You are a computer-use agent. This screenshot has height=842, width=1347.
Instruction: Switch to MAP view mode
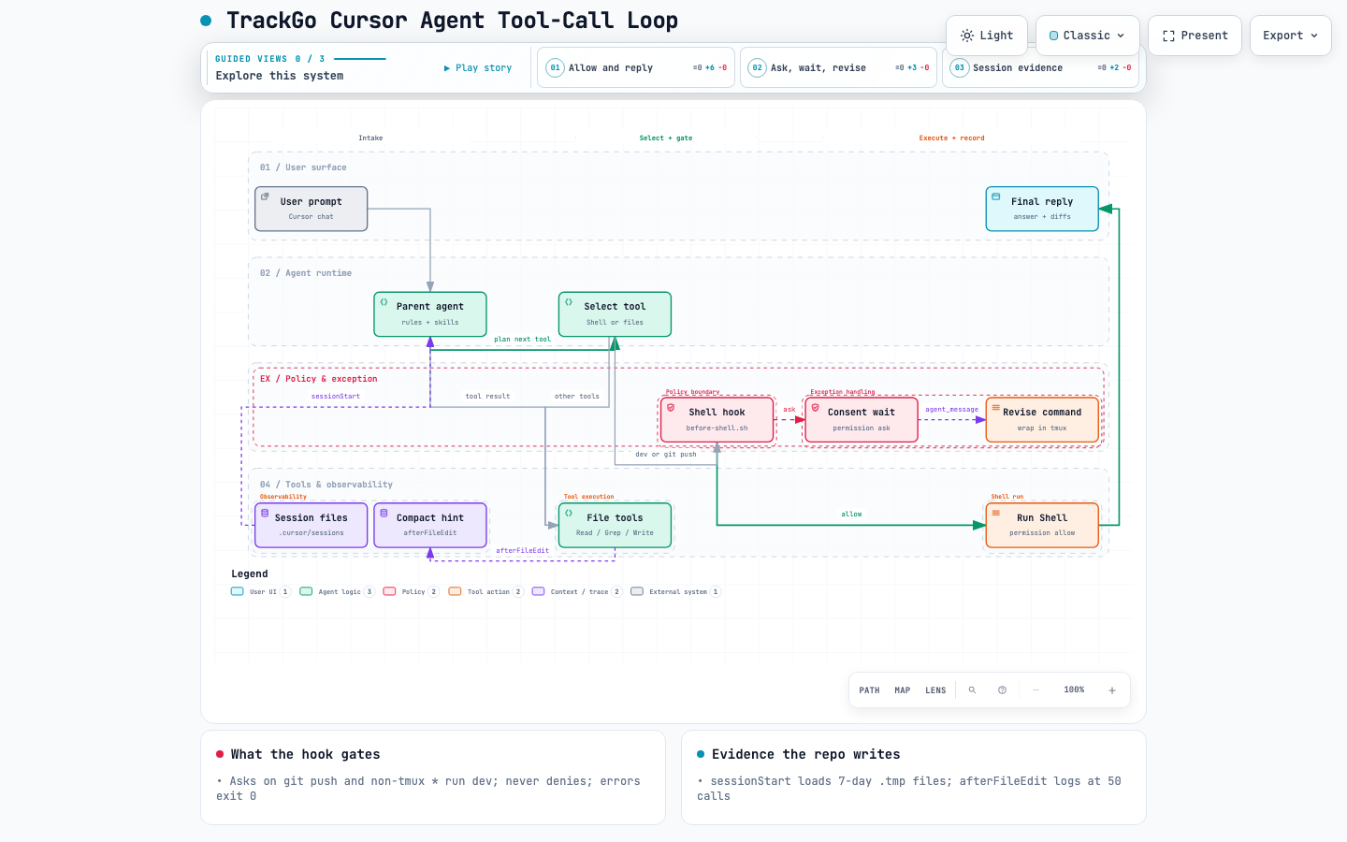click(x=903, y=690)
